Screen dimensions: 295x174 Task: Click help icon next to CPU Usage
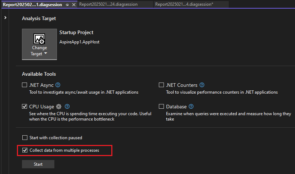(x=67, y=107)
